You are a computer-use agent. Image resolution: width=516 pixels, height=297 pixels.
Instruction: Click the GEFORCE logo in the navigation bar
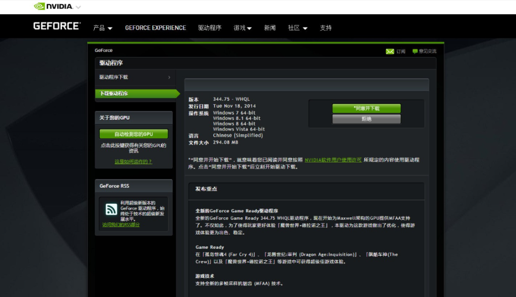pos(56,27)
